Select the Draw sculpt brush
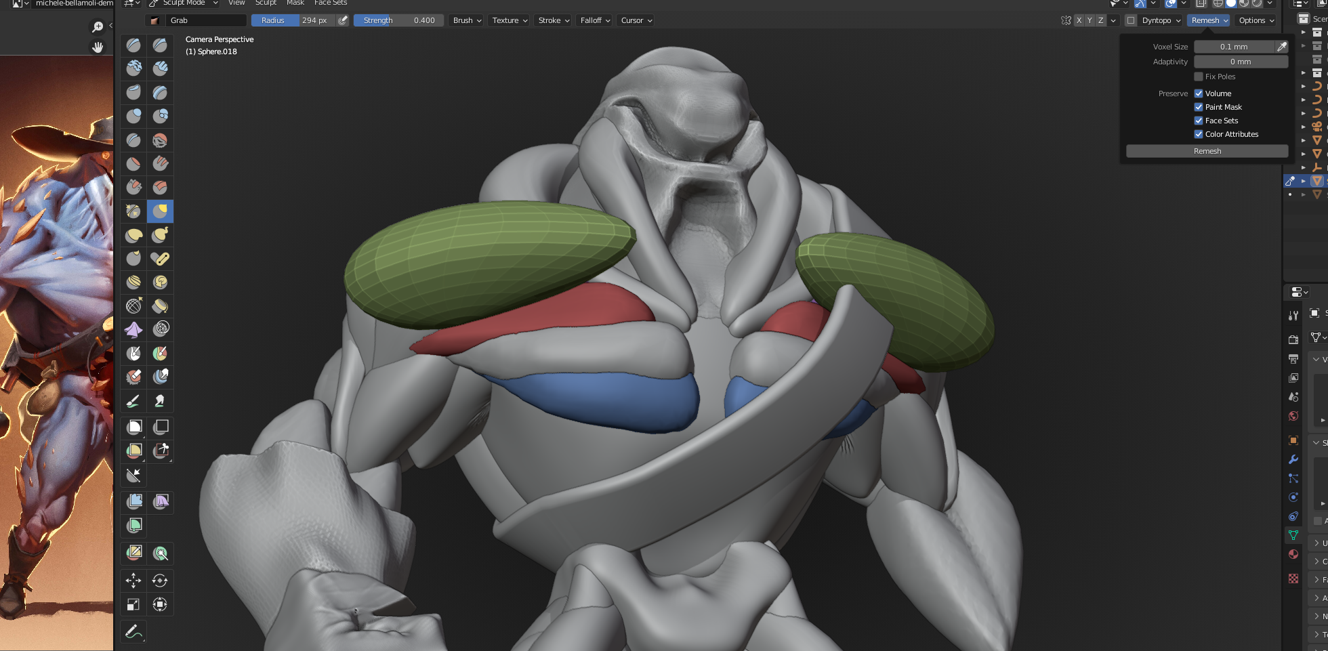 point(133,45)
